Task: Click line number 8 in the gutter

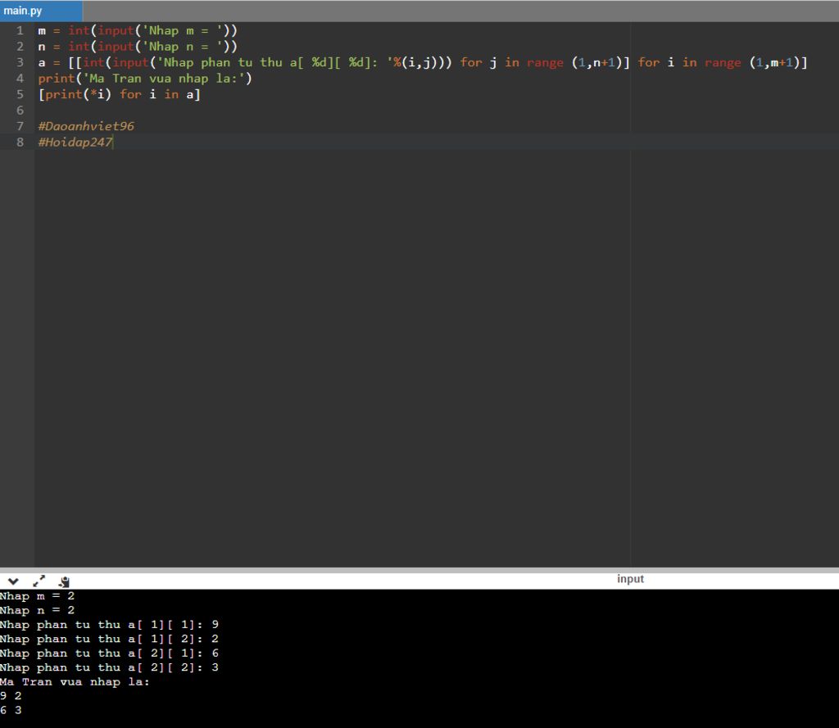Action: coord(20,142)
